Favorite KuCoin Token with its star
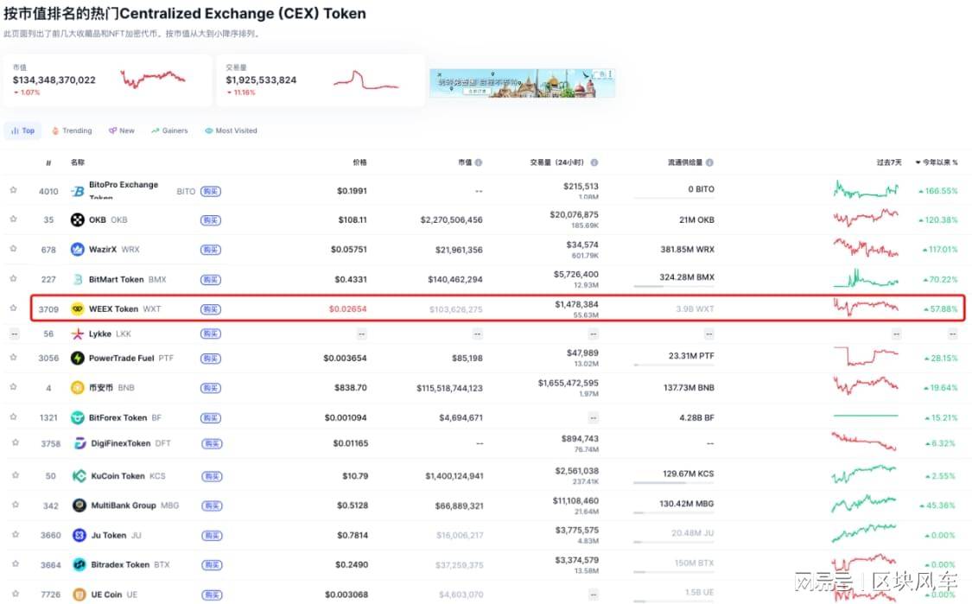The image size is (972, 604). pyautogui.click(x=13, y=475)
